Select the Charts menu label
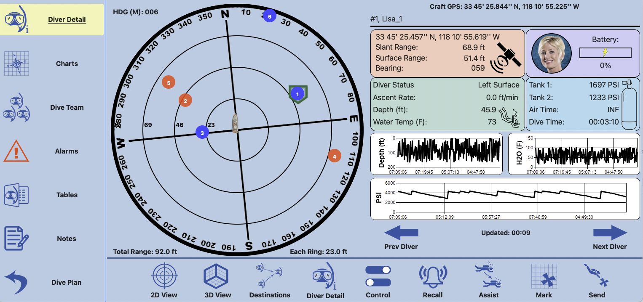The image size is (643, 302). (x=67, y=64)
